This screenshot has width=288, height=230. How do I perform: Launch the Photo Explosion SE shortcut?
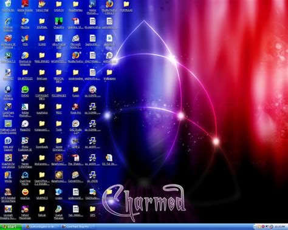(x=25, y=144)
